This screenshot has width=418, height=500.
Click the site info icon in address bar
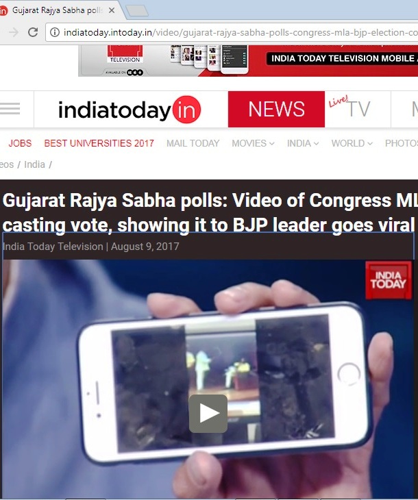coord(55,32)
